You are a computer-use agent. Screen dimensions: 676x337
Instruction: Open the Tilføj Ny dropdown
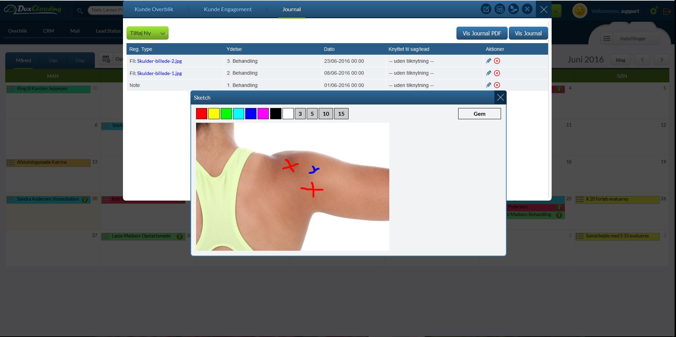(147, 33)
